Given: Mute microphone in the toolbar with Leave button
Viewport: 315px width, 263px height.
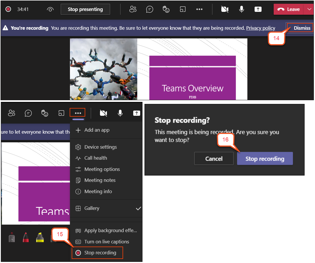Looking at the screenshot, I should [242, 9].
